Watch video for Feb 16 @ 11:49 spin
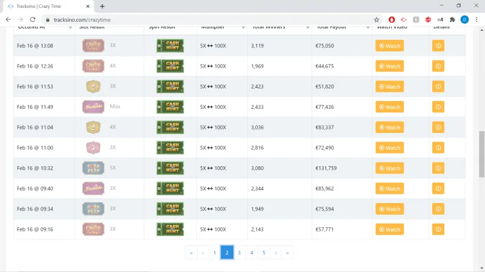Viewport: 485px width, 272px height. pyautogui.click(x=390, y=107)
